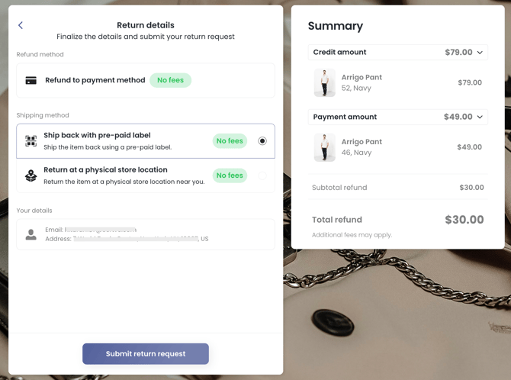511x380 pixels.
Task: Select Ship back with pre-paid label radio
Action: click(262, 141)
